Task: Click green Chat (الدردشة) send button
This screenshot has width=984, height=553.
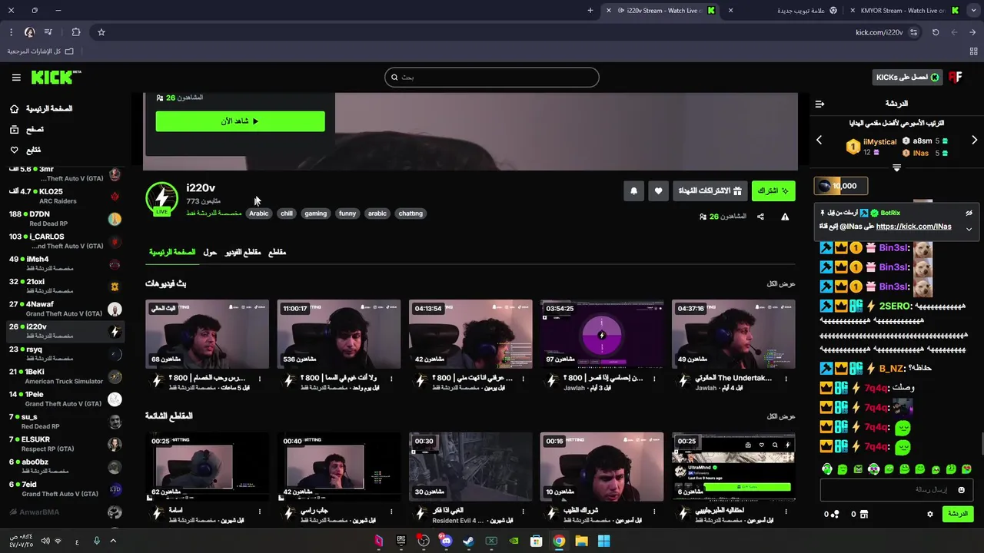Action: (x=958, y=514)
